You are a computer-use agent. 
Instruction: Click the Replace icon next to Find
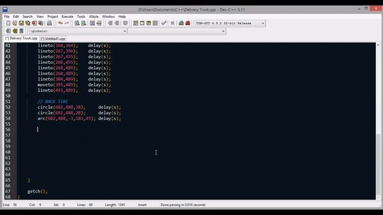(84, 23)
